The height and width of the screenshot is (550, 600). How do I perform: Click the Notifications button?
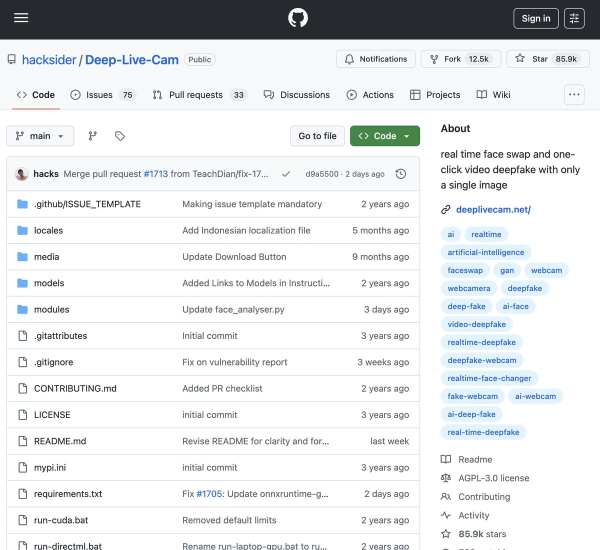click(375, 59)
